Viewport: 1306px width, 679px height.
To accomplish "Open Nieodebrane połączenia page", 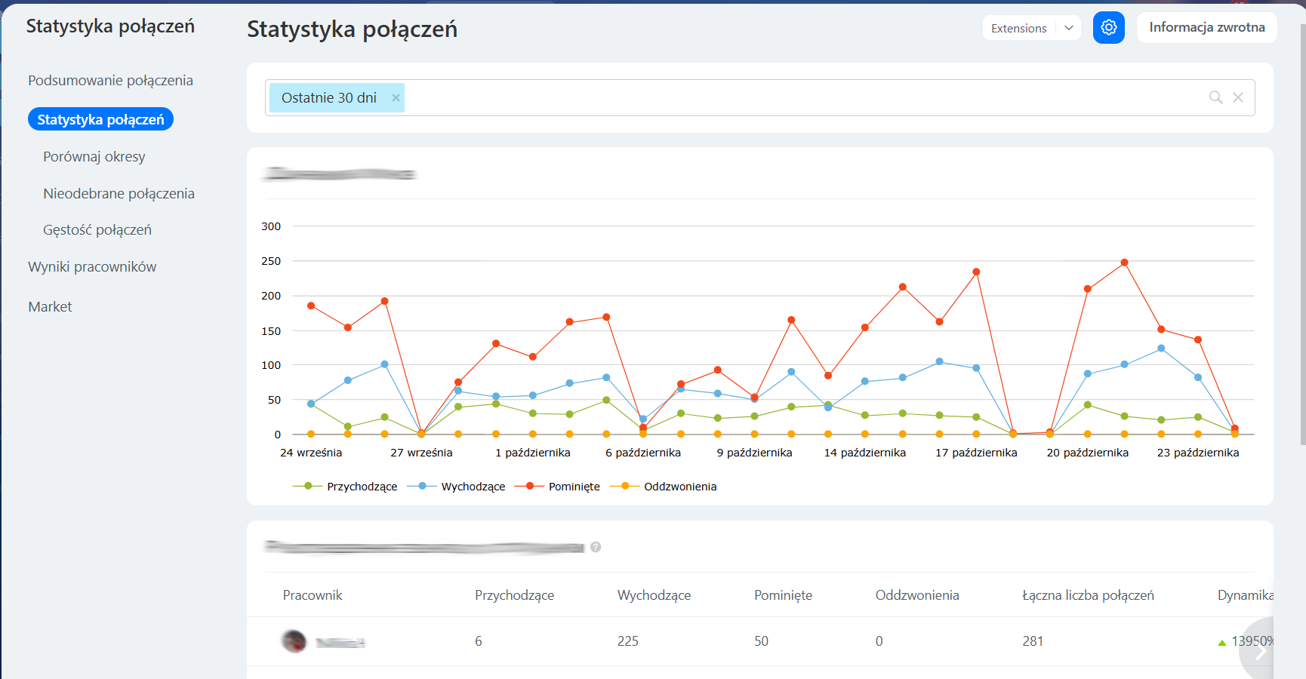I will [x=119, y=194].
